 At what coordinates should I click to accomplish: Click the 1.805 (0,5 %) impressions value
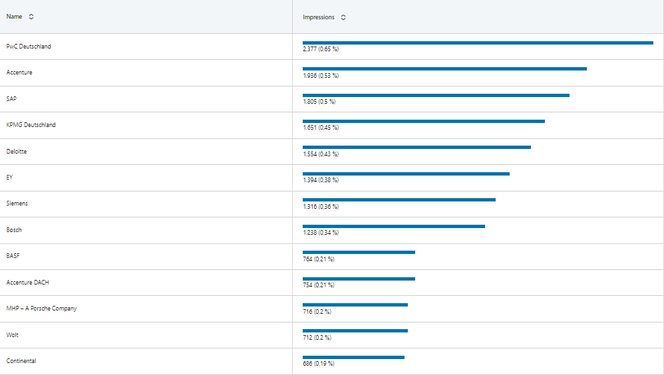(319, 102)
